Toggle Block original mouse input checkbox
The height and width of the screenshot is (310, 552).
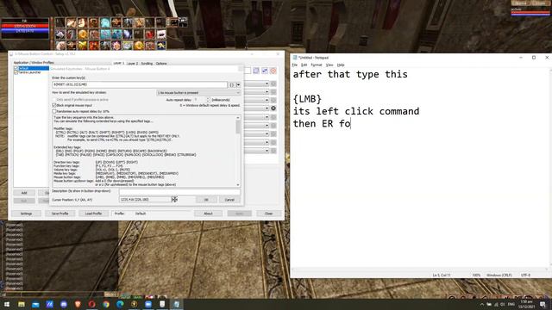(54, 105)
